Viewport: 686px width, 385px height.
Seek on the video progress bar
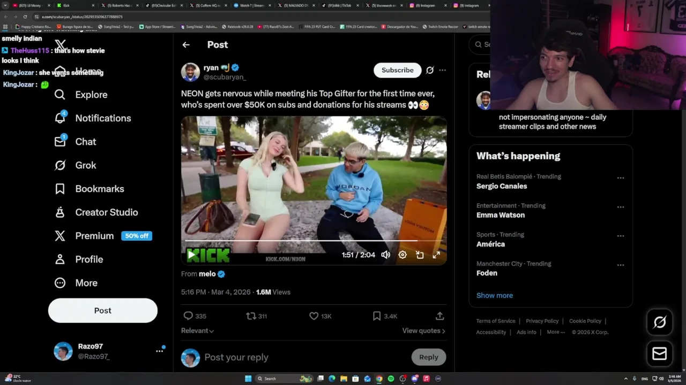coord(314,241)
